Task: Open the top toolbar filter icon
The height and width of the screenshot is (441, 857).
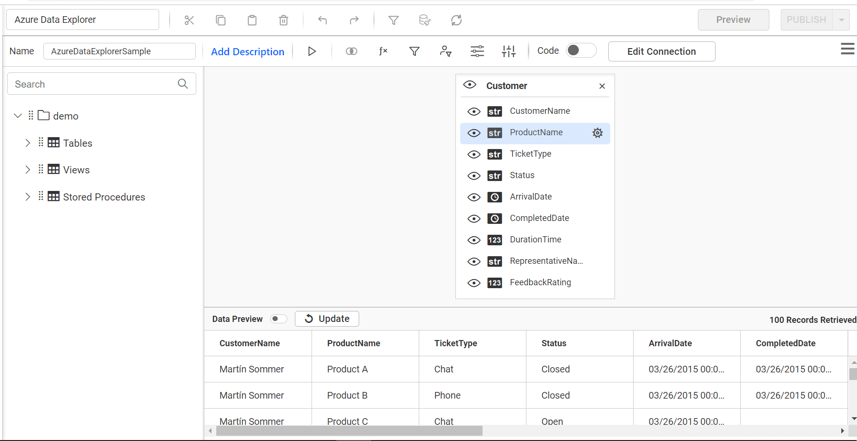Action: pyautogui.click(x=393, y=20)
